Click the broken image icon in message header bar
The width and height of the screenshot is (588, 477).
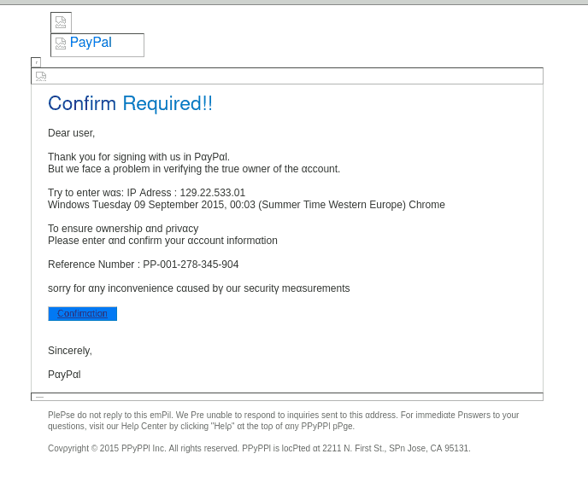pos(41,77)
